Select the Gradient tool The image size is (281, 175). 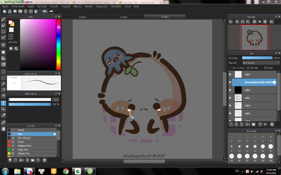3,64
